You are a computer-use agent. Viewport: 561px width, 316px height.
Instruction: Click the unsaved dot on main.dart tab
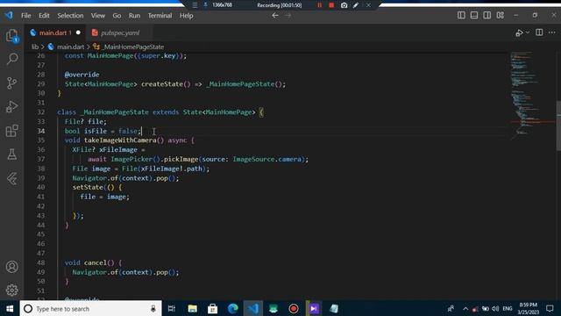(x=78, y=32)
